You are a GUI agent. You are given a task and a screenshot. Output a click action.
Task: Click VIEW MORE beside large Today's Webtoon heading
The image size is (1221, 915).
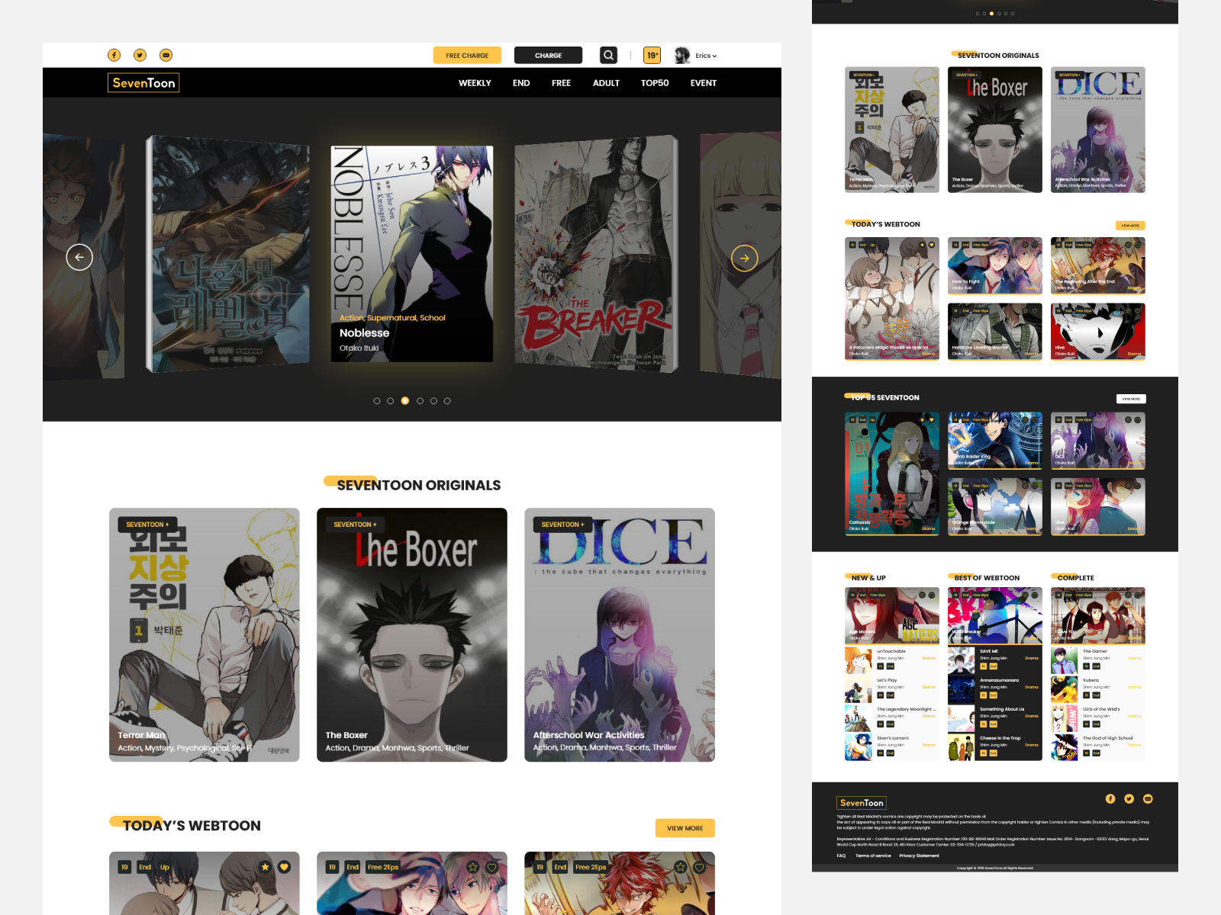coord(685,828)
